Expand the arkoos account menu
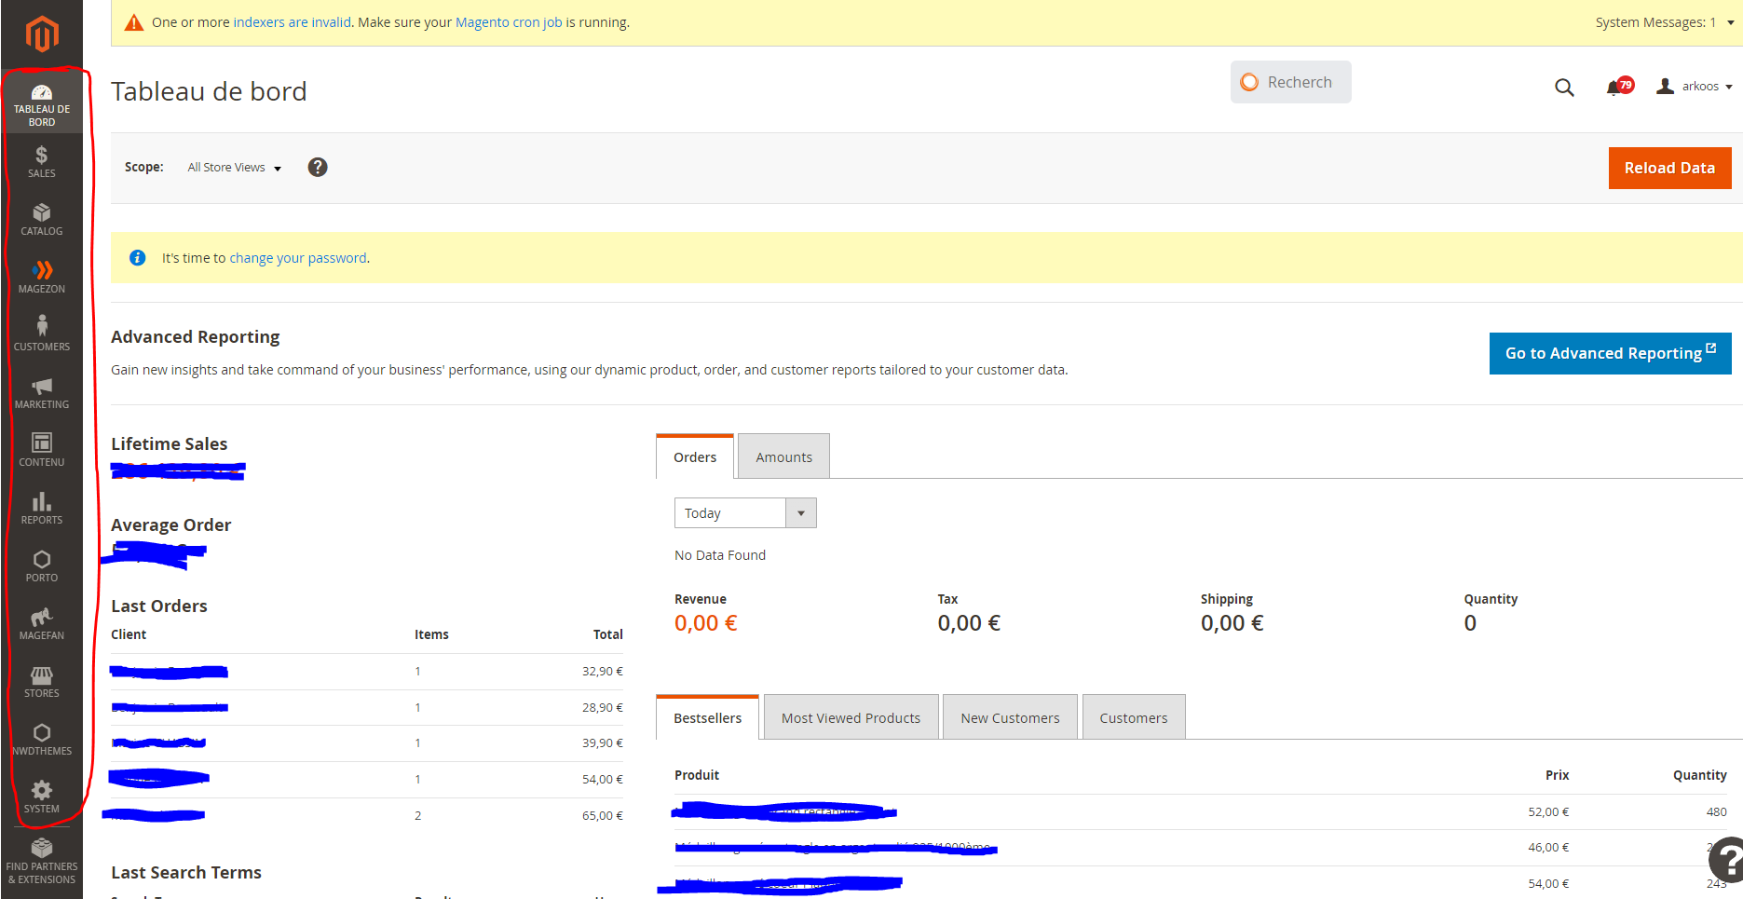 tap(1694, 86)
